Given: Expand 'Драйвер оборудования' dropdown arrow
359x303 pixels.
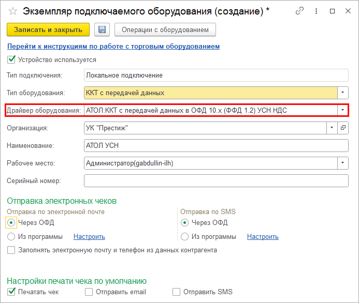Looking at the screenshot, I should (342, 110).
